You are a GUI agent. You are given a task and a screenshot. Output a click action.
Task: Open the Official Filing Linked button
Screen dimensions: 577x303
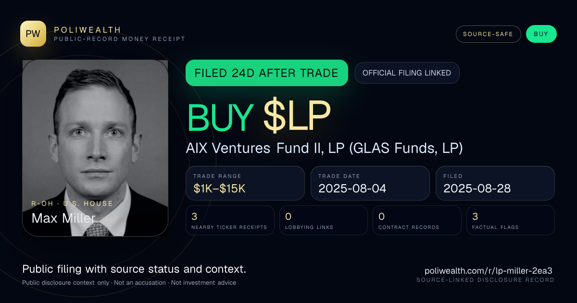tap(407, 73)
